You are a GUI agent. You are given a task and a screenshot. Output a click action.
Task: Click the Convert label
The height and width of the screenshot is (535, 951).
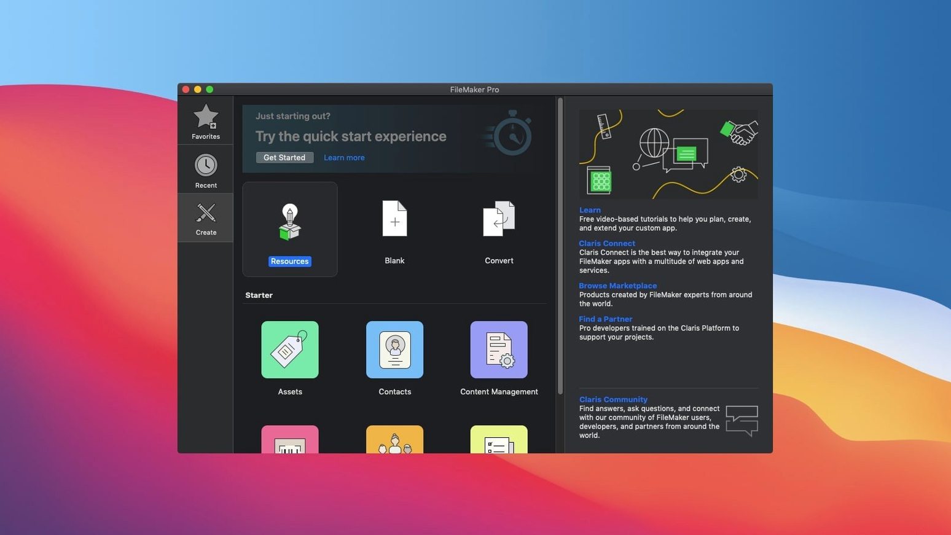[x=499, y=260]
